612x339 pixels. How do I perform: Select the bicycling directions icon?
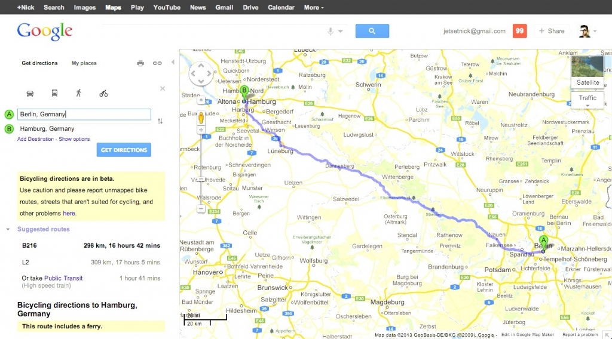(x=103, y=93)
